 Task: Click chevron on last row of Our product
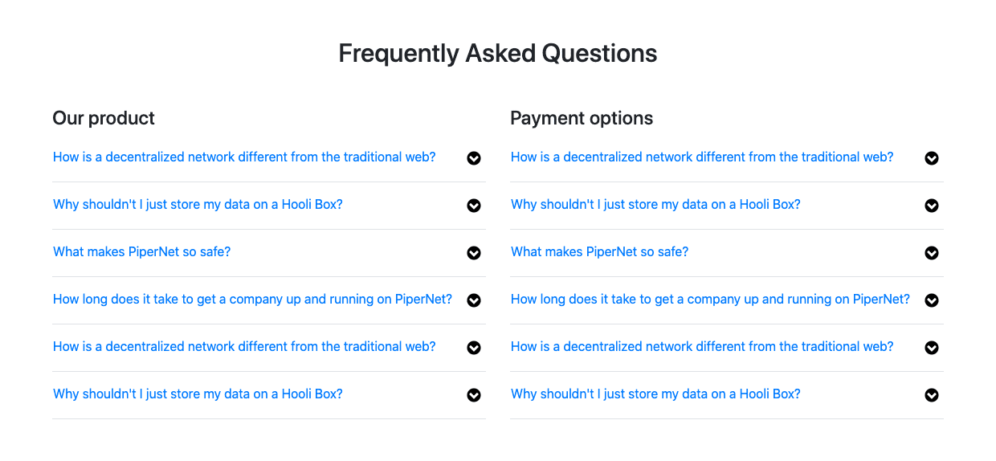coord(474,395)
